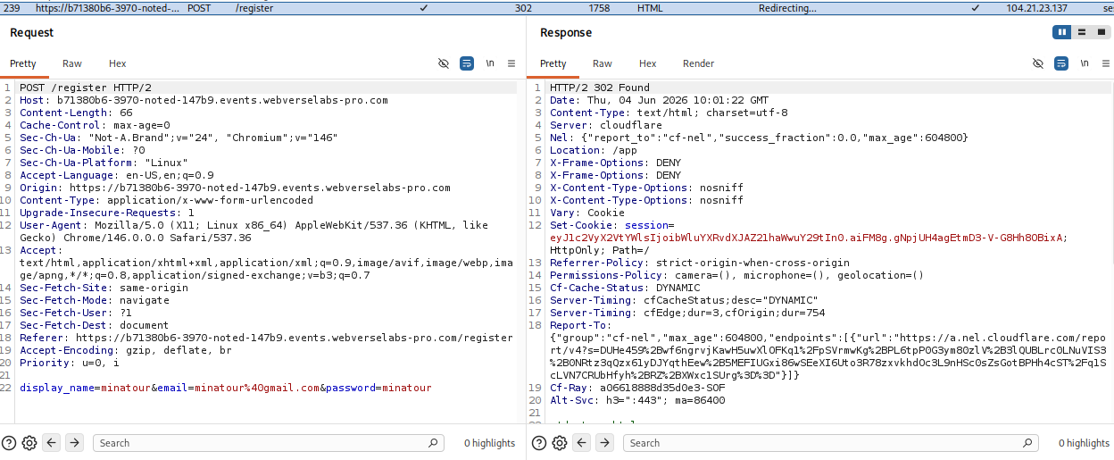Click IP address 104.21.23.137 in history row
Viewport: 1114px width, 460px height.
click(x=1036, y=8)
